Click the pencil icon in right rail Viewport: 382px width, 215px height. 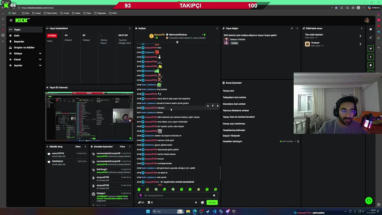coord(371,38)
